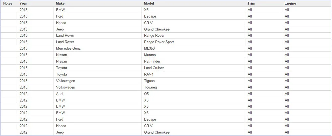Screen dimensions: 332x136
Task: Select the Range Rover Sport model cell
Action: pyautogui.click(x=193, y=42)
